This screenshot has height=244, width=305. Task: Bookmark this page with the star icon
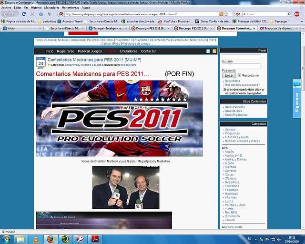coord(226,14)
